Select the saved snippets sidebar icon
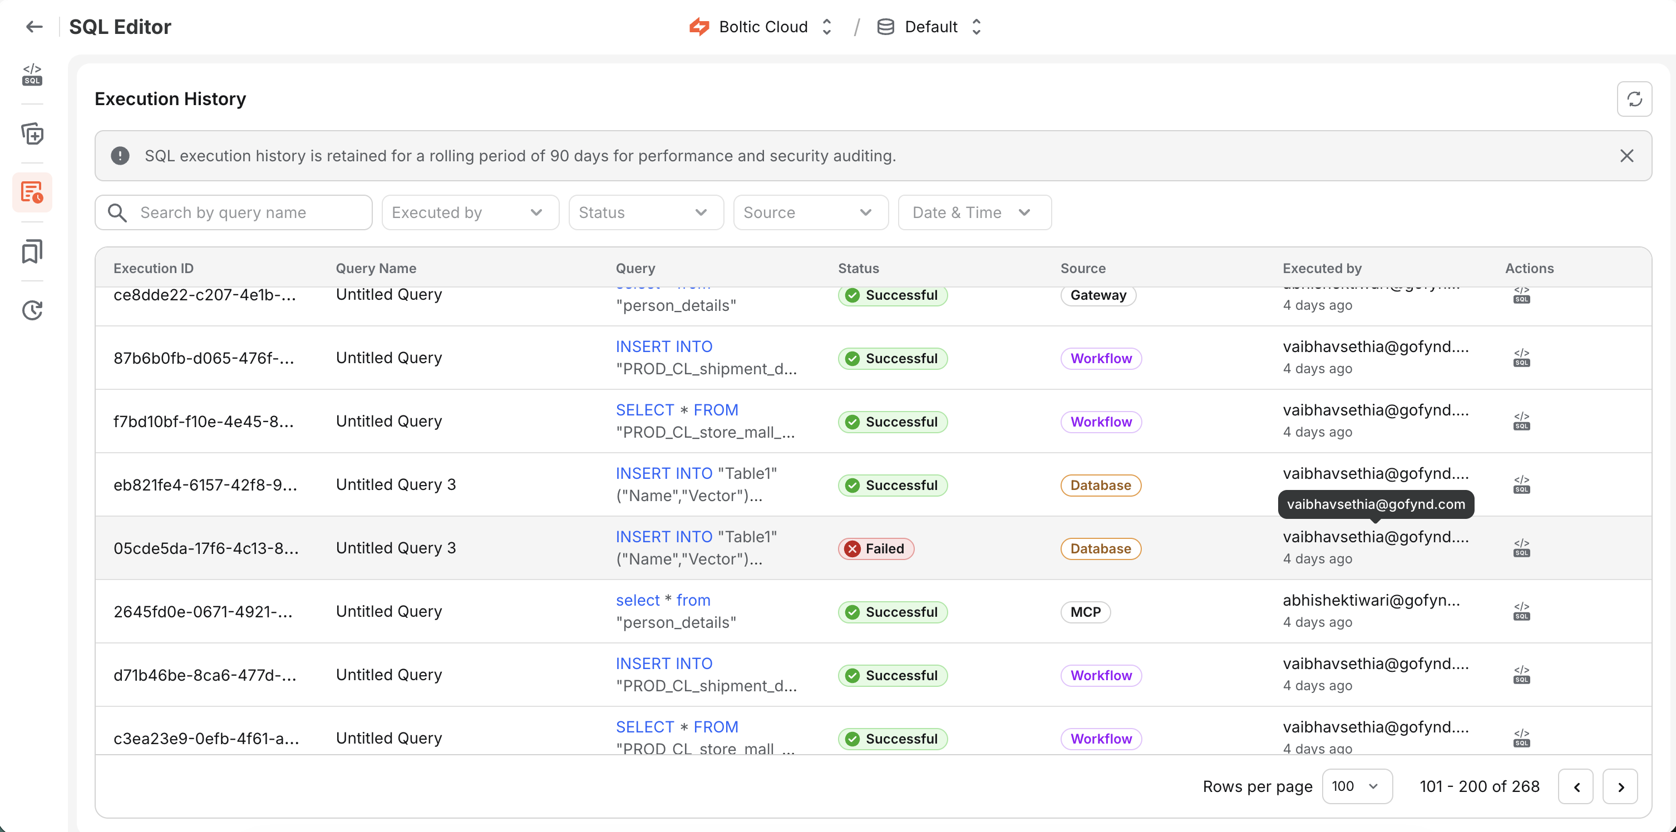Screen dimensions: 1676x832 coord(32,134)
